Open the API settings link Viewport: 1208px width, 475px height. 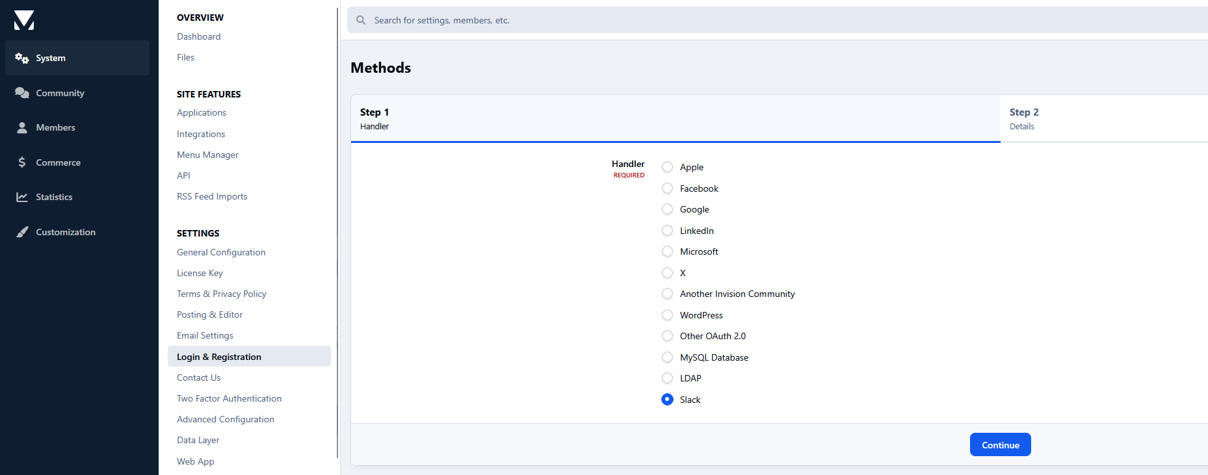pyautogui.click(x=183, y=175)
